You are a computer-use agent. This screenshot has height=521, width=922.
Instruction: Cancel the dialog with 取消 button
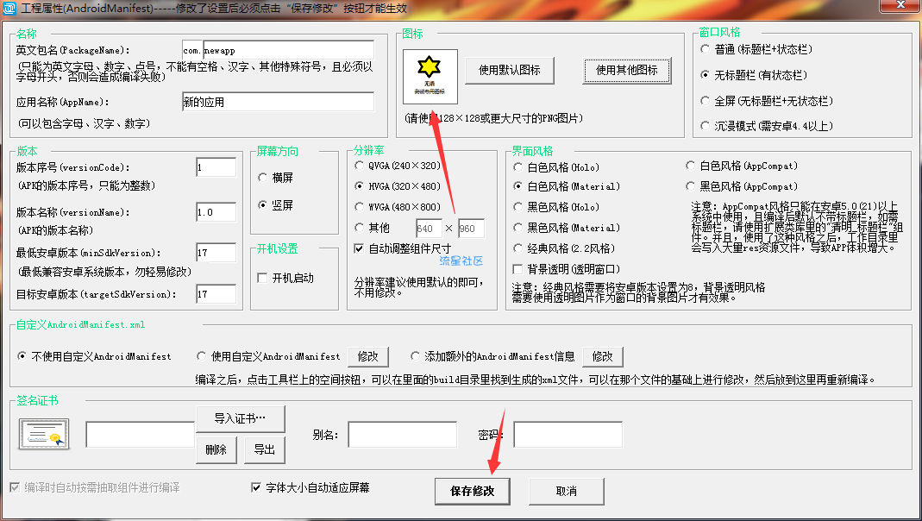click(x=567, y=491)
